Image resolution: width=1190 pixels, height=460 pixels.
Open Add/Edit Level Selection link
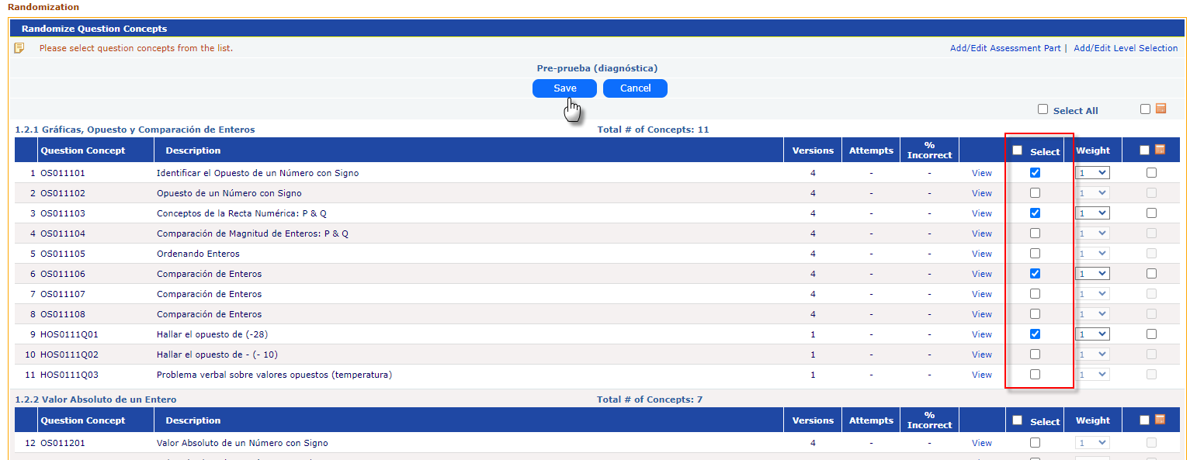tap(1126, 48)
